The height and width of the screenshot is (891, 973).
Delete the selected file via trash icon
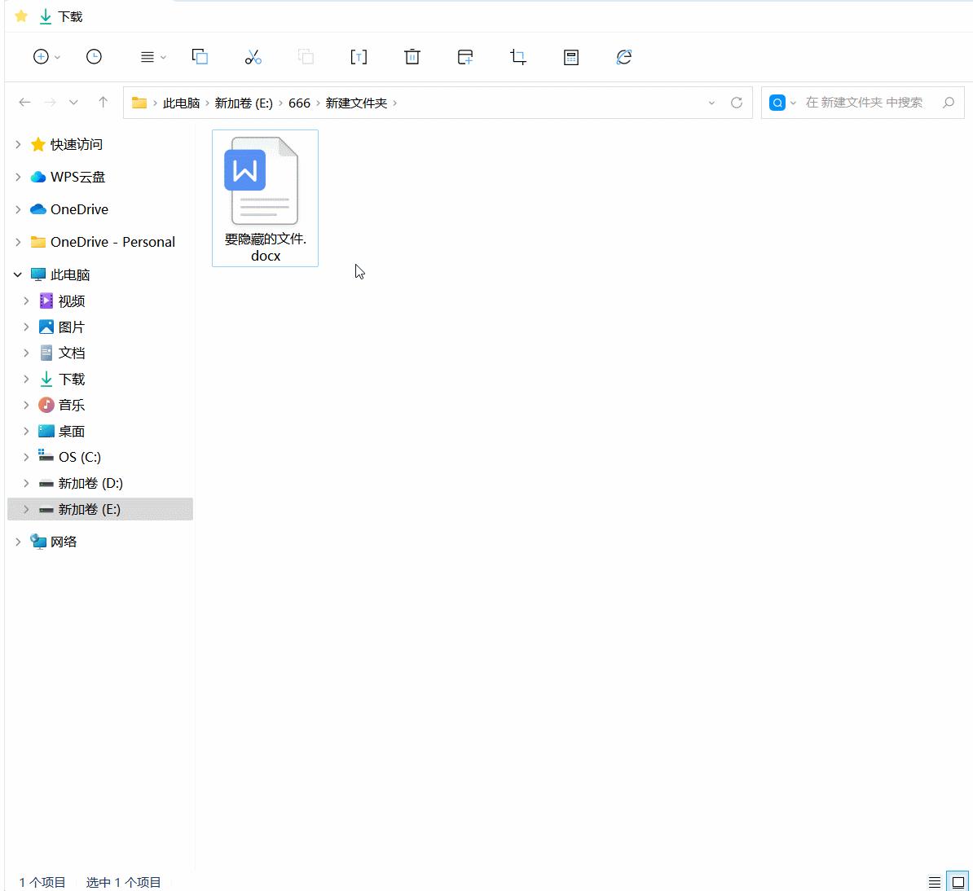pyautogui.click(x=412, y=57)
